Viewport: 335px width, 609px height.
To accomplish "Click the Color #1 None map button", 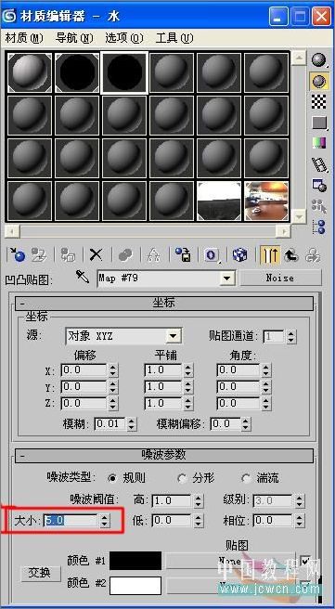I will click(x=230, y=561).
